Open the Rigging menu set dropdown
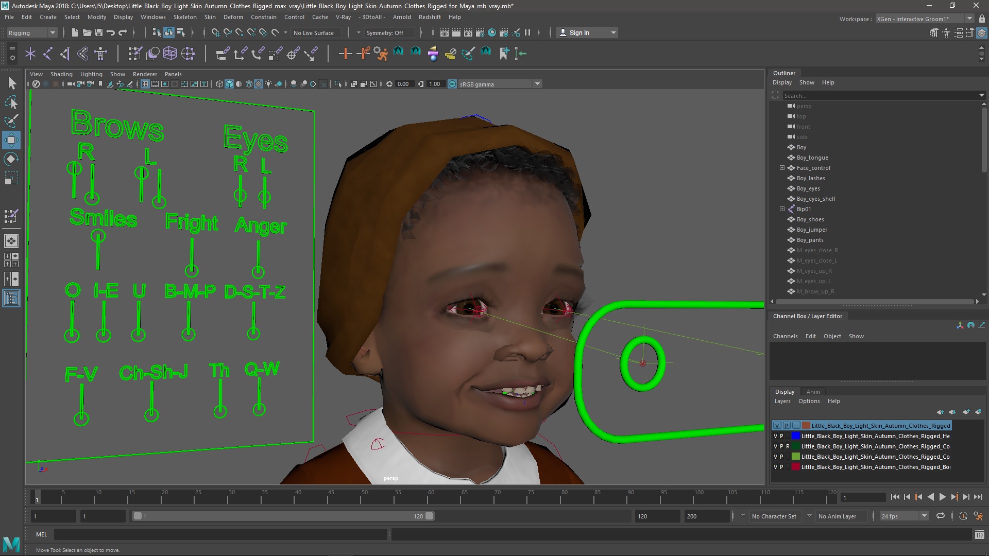Screen dimensions: 989x556 (32, 32)
